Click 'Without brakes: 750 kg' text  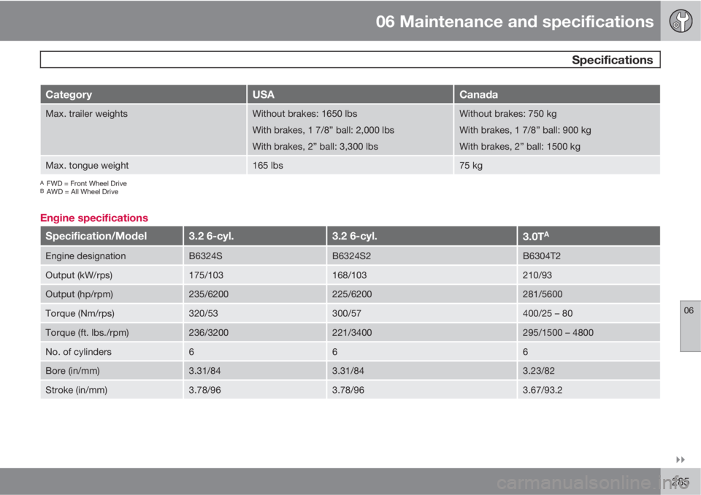coord(508,114)
